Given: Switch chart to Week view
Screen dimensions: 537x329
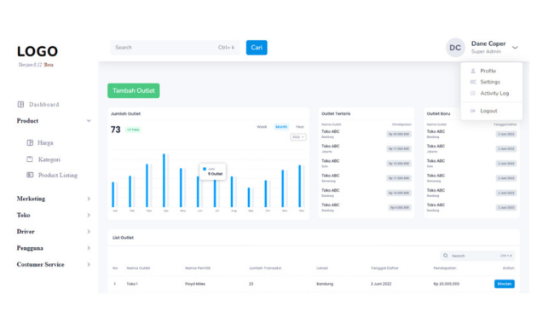Looking at the screenshot, I should coord(262,127).
